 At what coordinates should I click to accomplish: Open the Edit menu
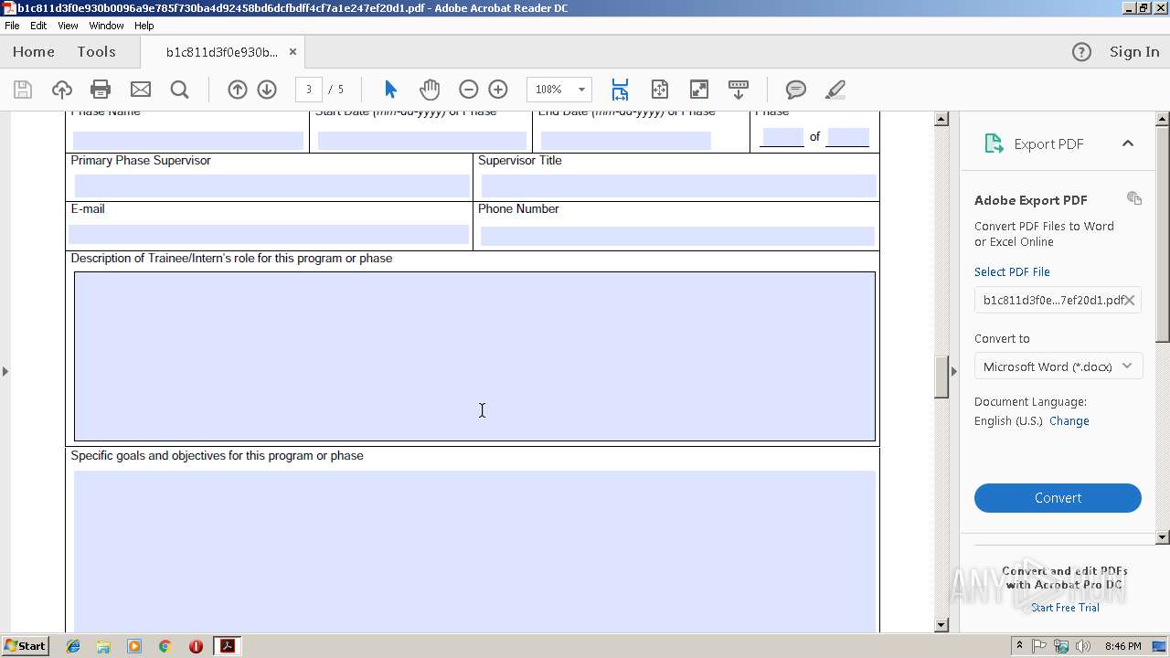pyautogui.click(x=38, y=26)
